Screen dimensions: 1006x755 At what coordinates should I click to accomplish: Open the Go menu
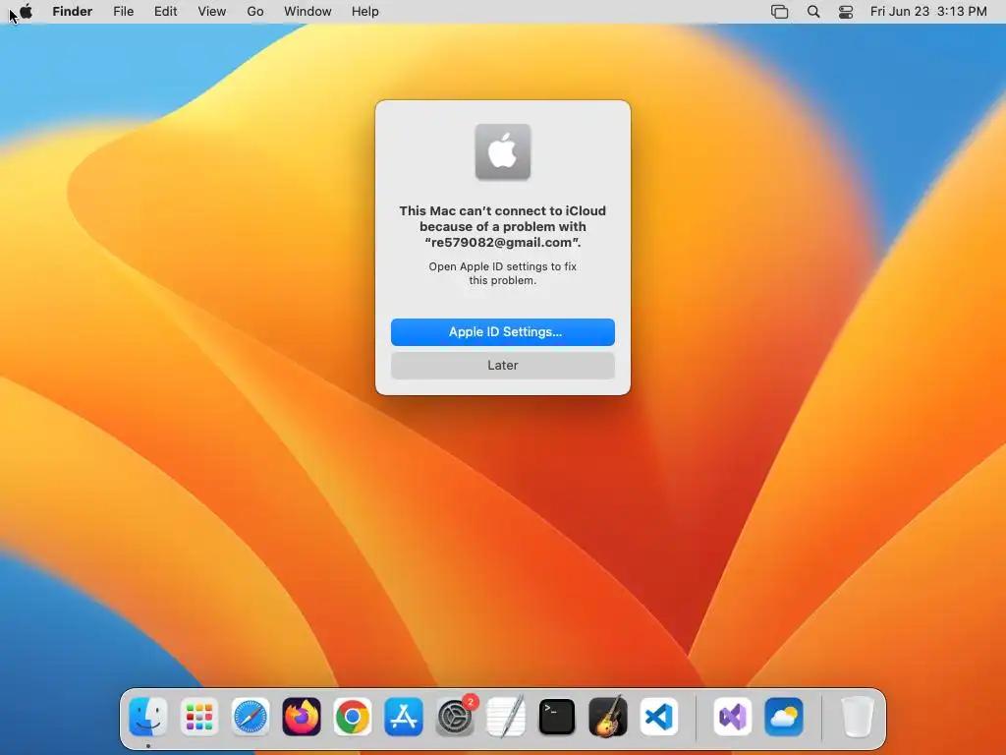pyautogui.click(x=255, y=12)
